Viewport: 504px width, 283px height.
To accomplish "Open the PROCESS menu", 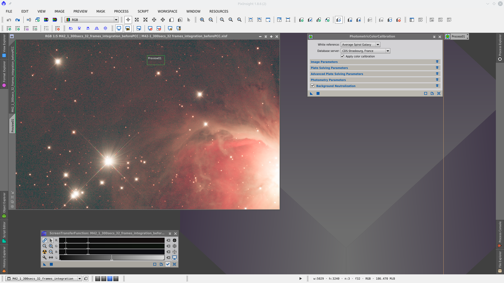I will (x=121, y=11).
